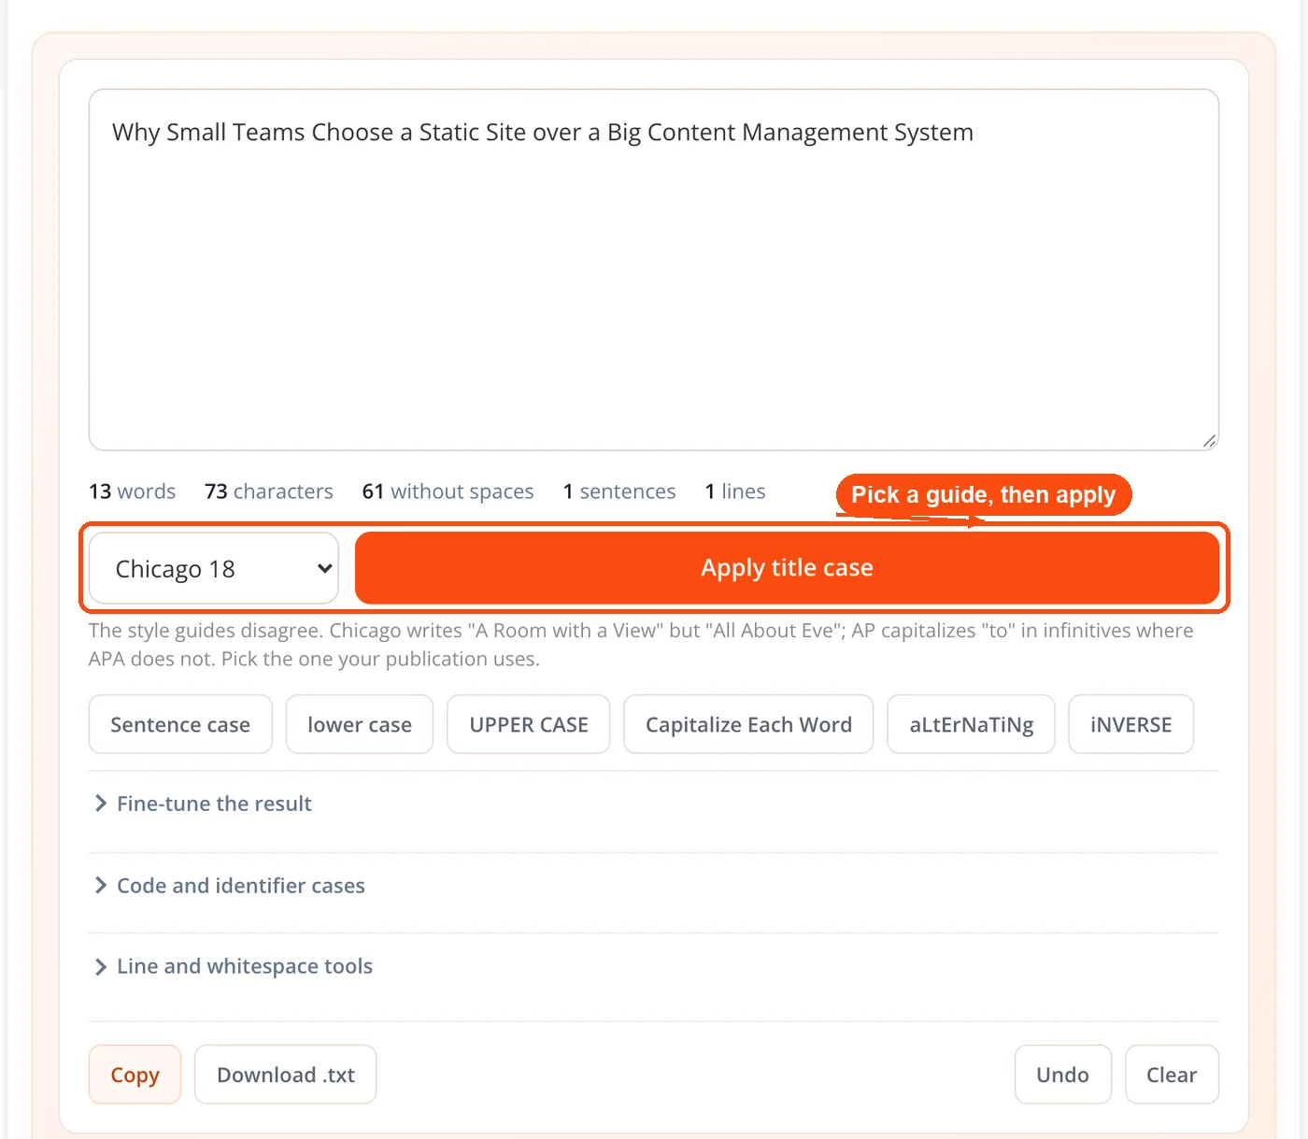This screenshot has height=1139, width=1308.
Task: Click the Apply title case button
Action: 787,568
